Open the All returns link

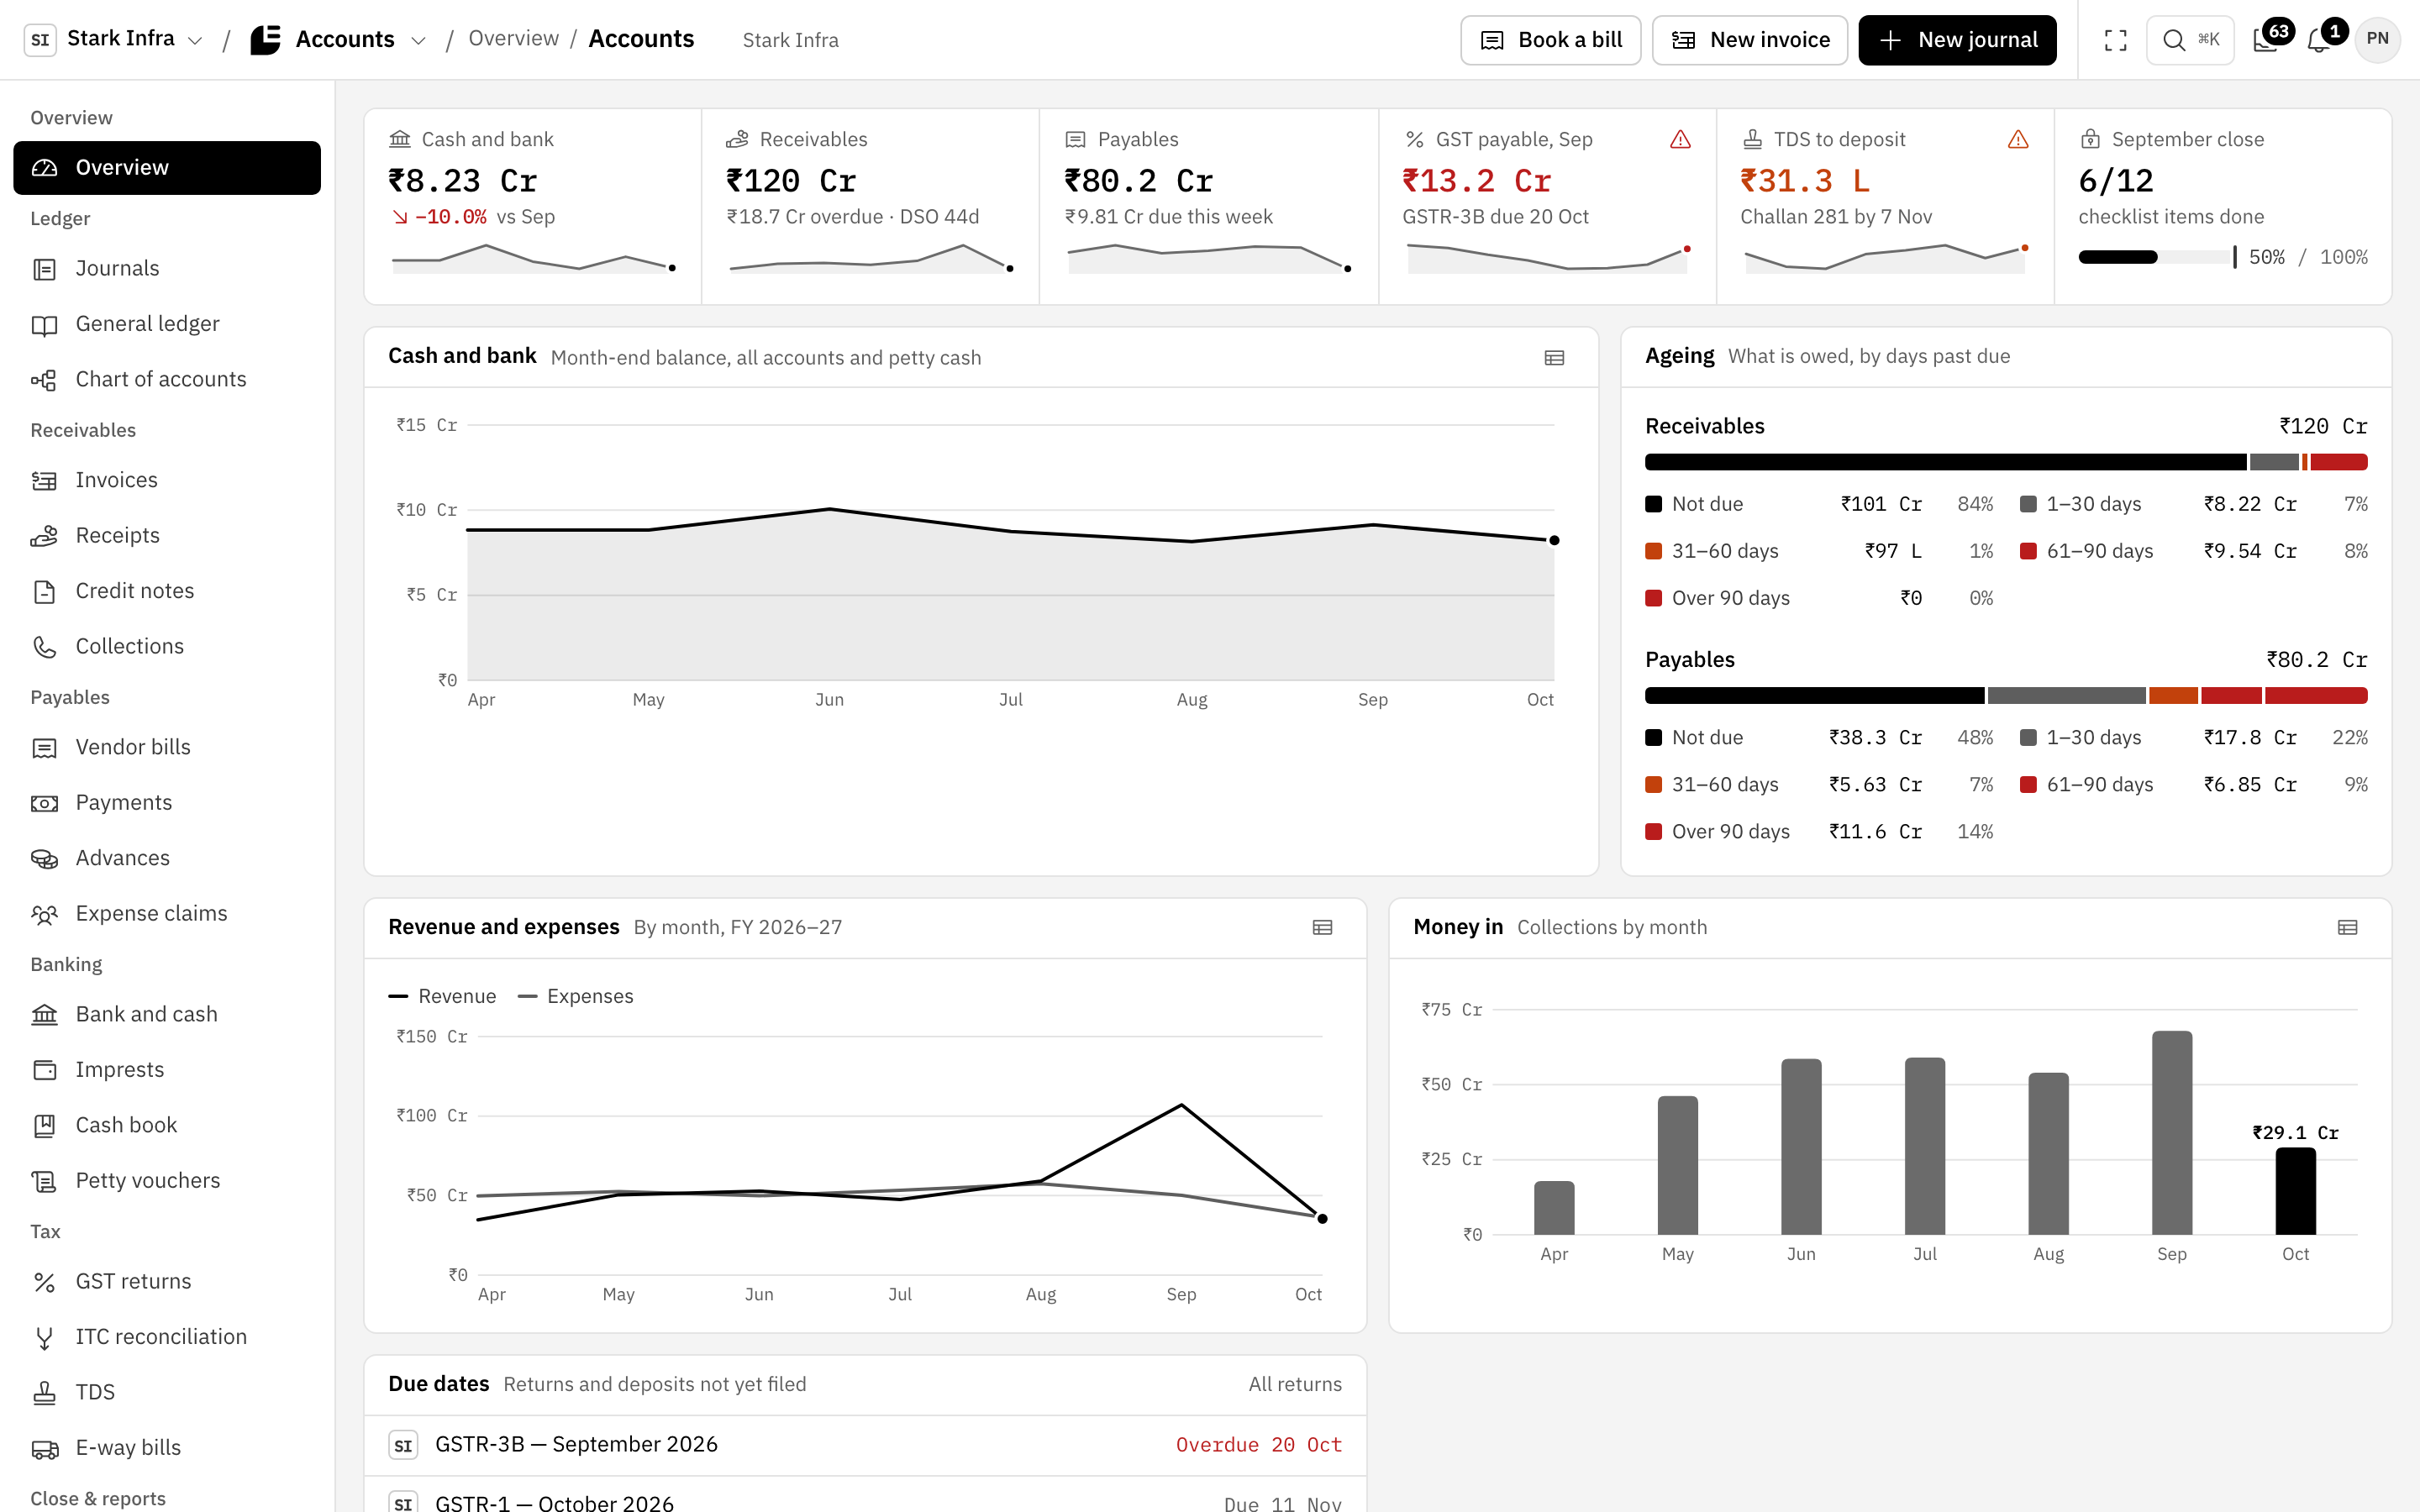point(1294,1384)
